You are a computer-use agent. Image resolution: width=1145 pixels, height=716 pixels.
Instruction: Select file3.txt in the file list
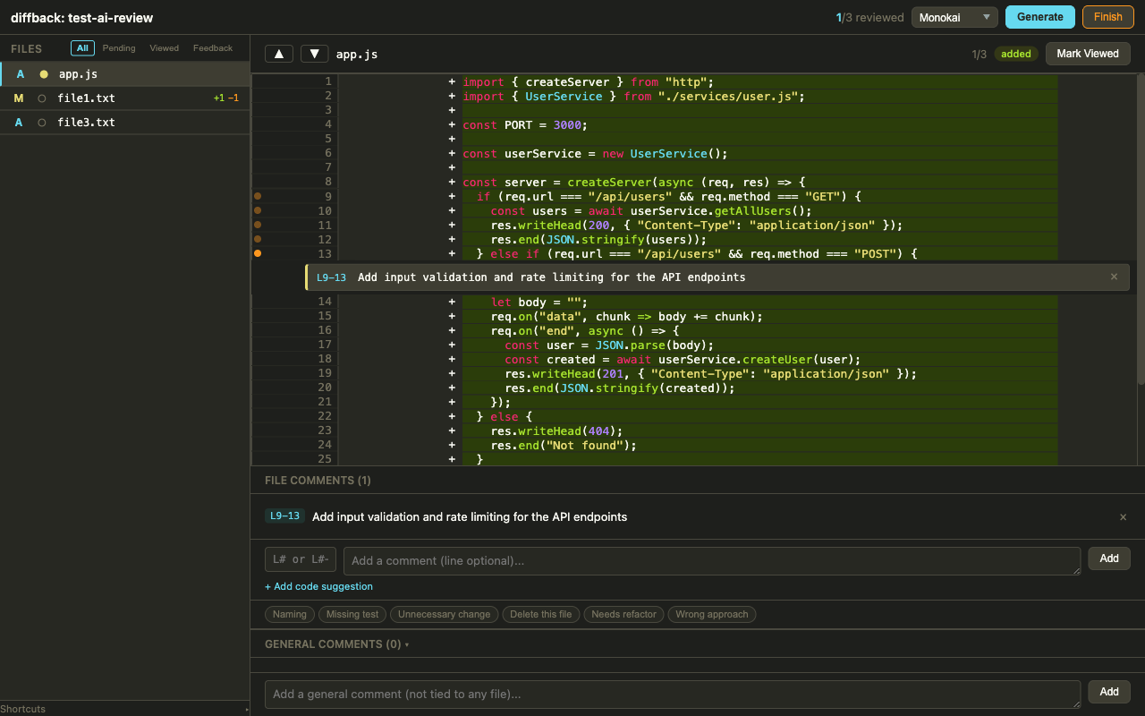(124, 123)
